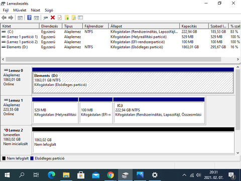
Task: Open the Nézet menu
Action: [36, 10]
